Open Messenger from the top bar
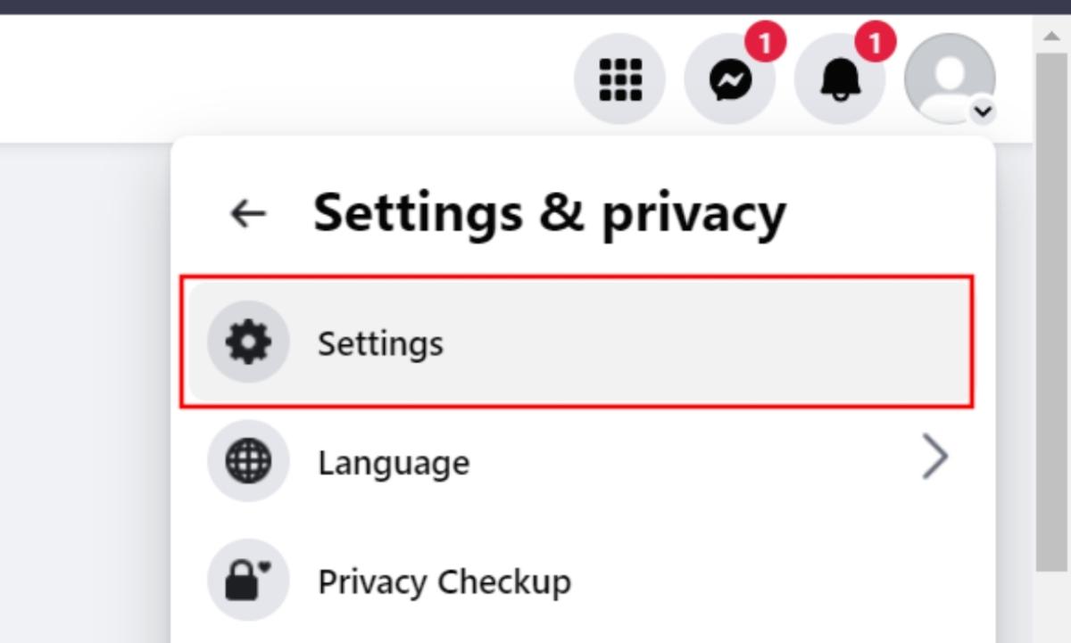The height and width of the screenshot is (643, 1071). pyautogui.click(x=728, y=78)
